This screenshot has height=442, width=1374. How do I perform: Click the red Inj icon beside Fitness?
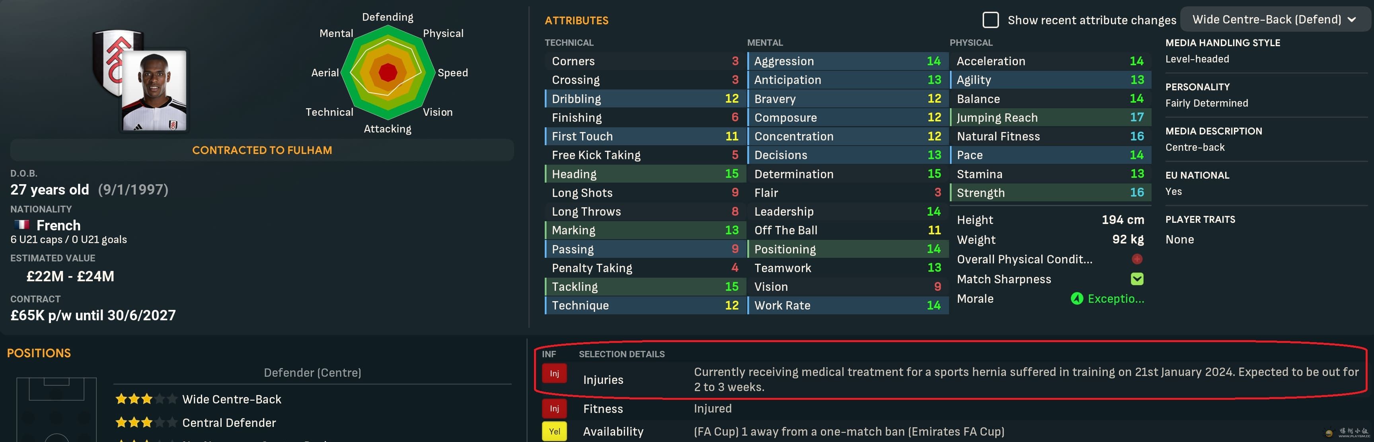[x=554, y=409]
